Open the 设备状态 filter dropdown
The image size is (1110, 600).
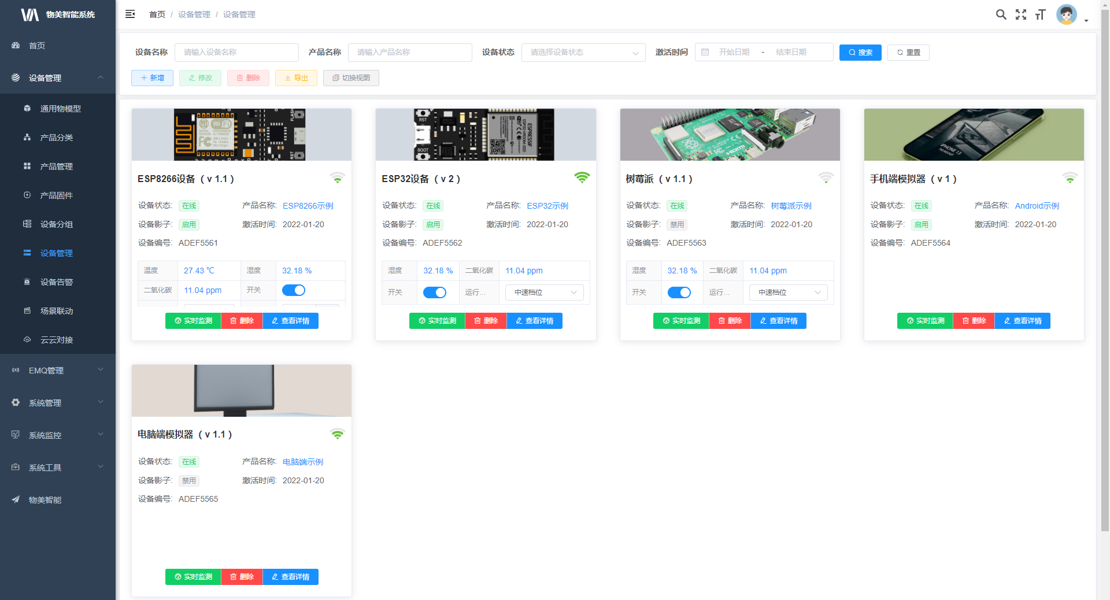pos(583,52)
